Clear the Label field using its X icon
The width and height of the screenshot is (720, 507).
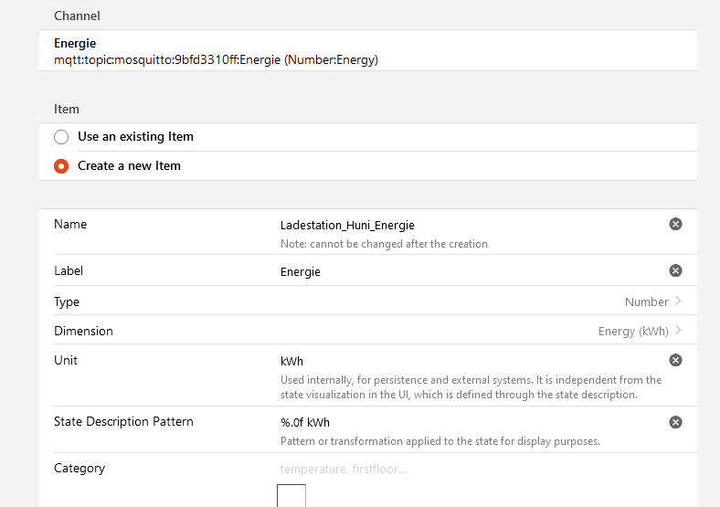pos(675,270)
